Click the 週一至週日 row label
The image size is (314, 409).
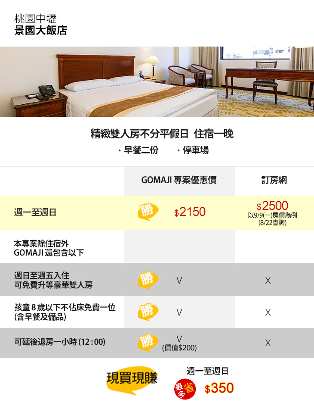click(x=35, y=212)
